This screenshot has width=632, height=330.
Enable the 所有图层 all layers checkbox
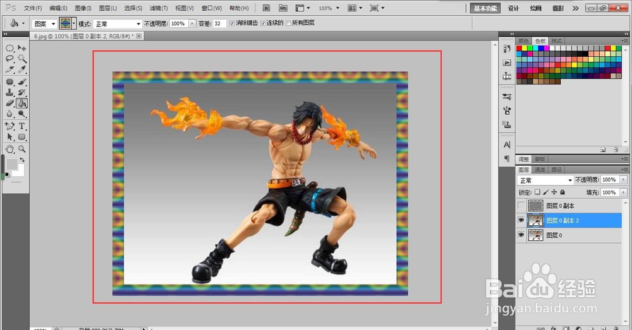pos(288,23)
